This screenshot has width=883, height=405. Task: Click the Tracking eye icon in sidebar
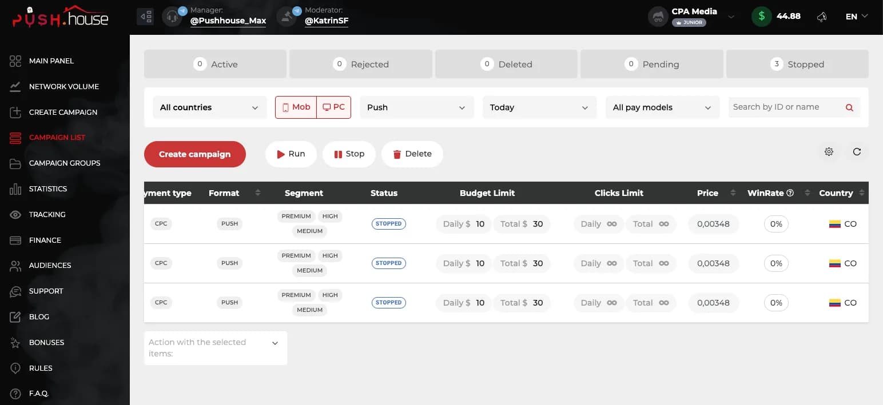click(x=15, y=215)
